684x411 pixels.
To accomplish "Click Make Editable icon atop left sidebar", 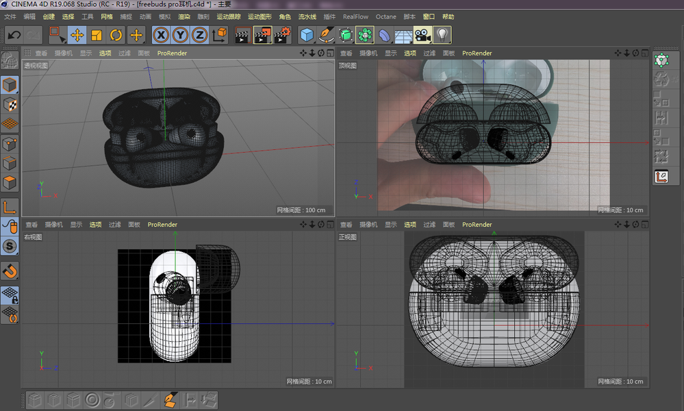I will (10, 61).
